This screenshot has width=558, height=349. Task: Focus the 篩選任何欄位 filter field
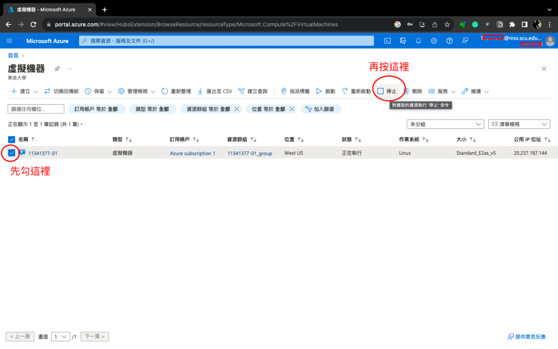coord(36,109)
